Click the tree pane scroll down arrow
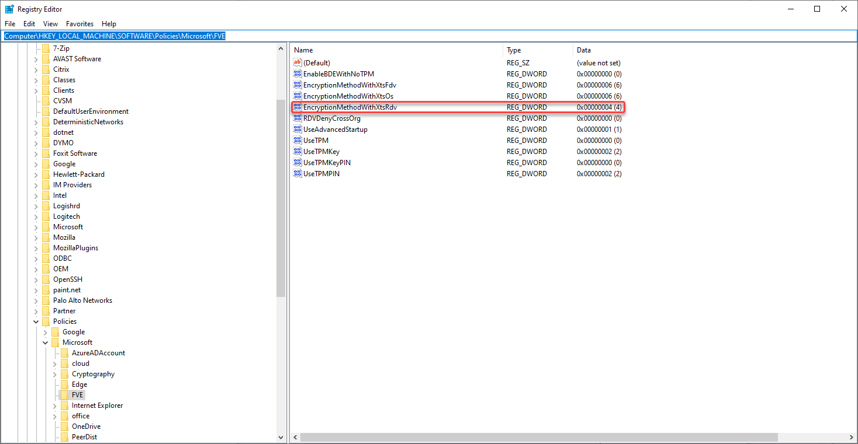The image size is (858, 444). coord(281,437)
